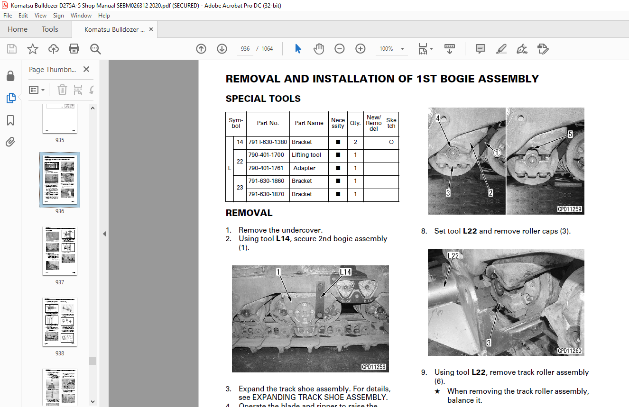The image size is (629, 407).
Task: Click the SPECIAL TOOLS heading
Action: [263, 99]
